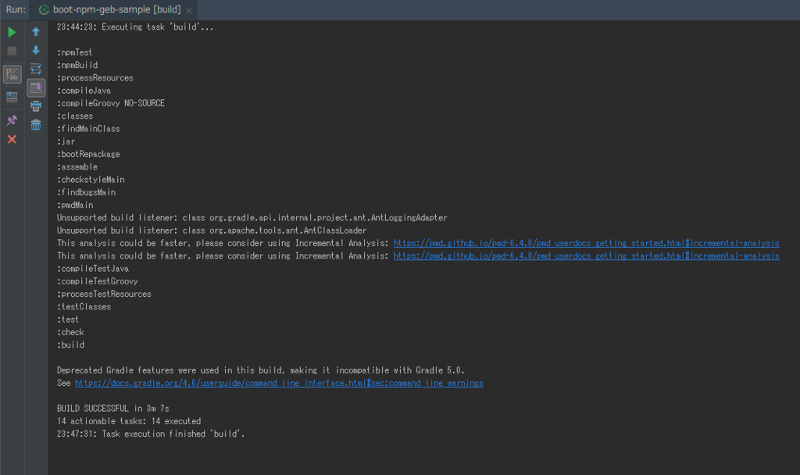This screenshot has height=475, width=800.
Task: Close the run output with the red X
Action: click(x=12, y=139)
